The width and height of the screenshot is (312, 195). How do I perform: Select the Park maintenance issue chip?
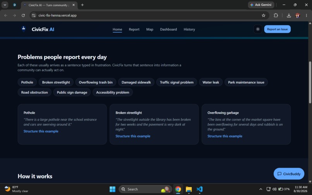click(x=246, y=82)
